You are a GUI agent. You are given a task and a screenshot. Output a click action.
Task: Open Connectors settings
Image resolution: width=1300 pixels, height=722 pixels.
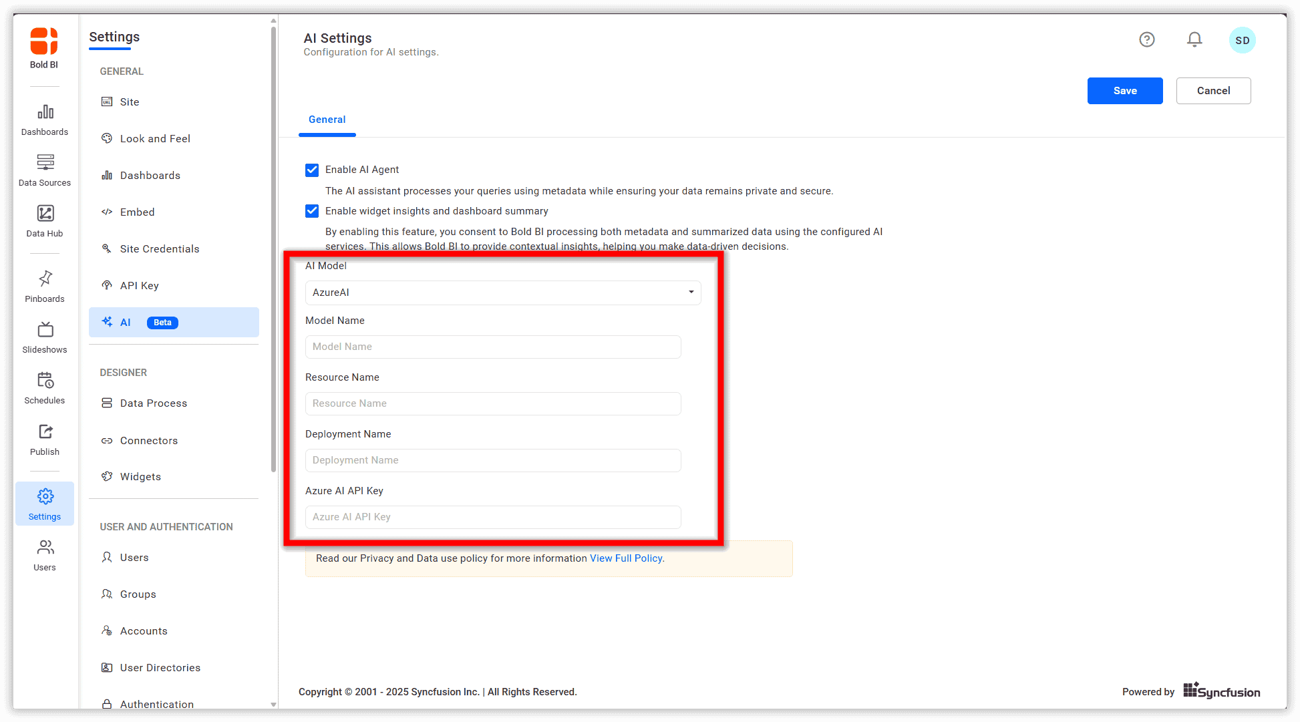[x=174, y=441]
